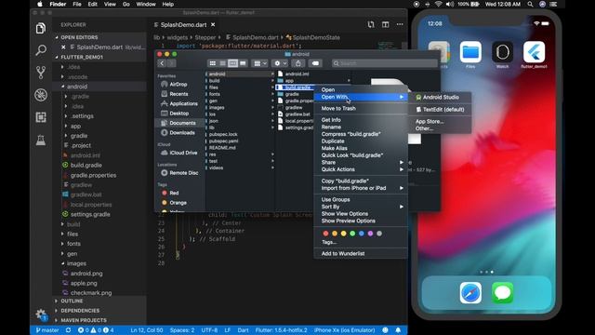595x335 pixels.
Task: Collapse the OPEN EDITORS section
Action: (x=79, y=37)
